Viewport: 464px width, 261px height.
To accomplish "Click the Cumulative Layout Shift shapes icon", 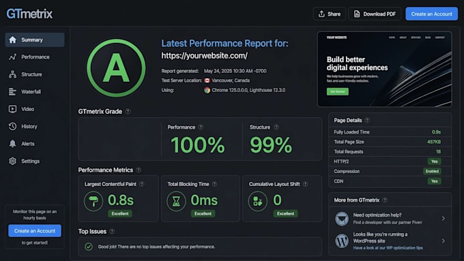I will tap(257, 201).
